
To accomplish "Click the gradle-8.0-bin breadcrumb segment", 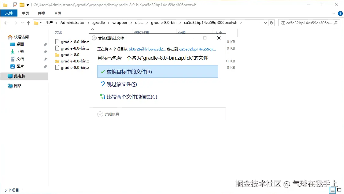I will click(164, 23).
